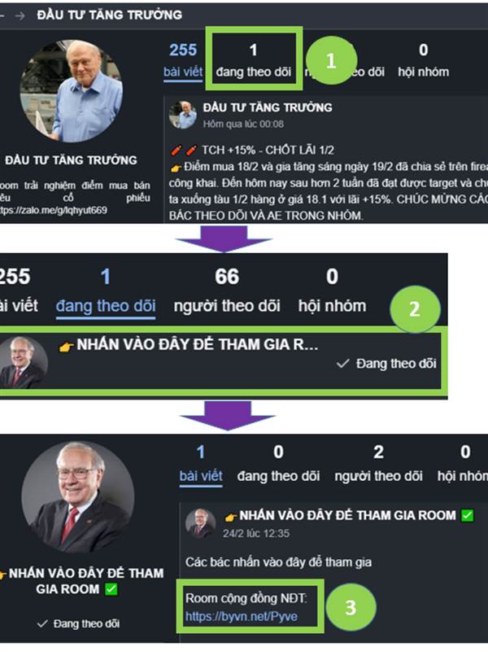Select 1 bài viết tab in bottom profile
This screenshot has width=488, height=651.
coord(201,465)
